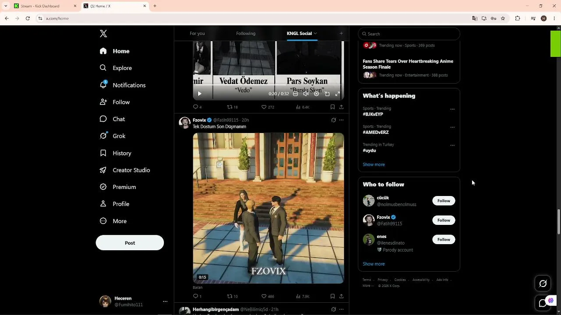Like the Fzovix post with 466 likes
561x315 pixels.
coord(267,296)
